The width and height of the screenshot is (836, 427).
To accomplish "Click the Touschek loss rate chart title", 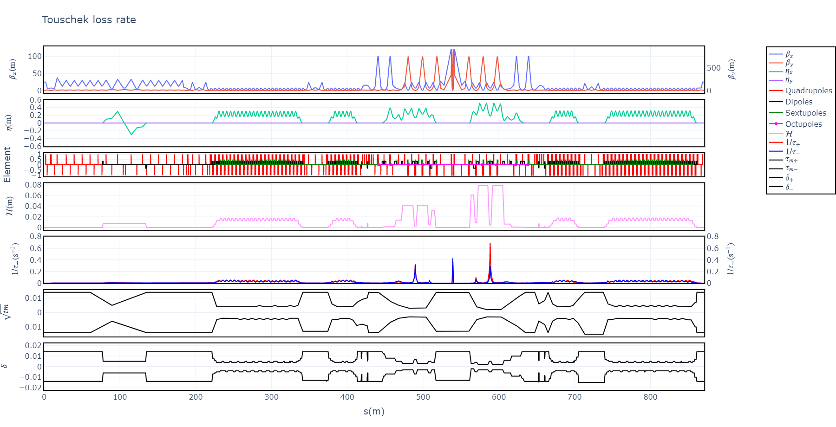I will (89, 19).
